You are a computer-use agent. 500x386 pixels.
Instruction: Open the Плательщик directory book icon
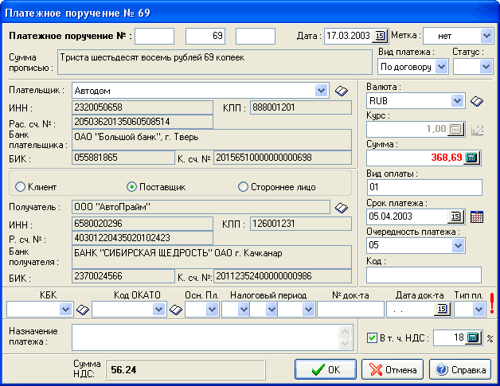coord(342,91)
